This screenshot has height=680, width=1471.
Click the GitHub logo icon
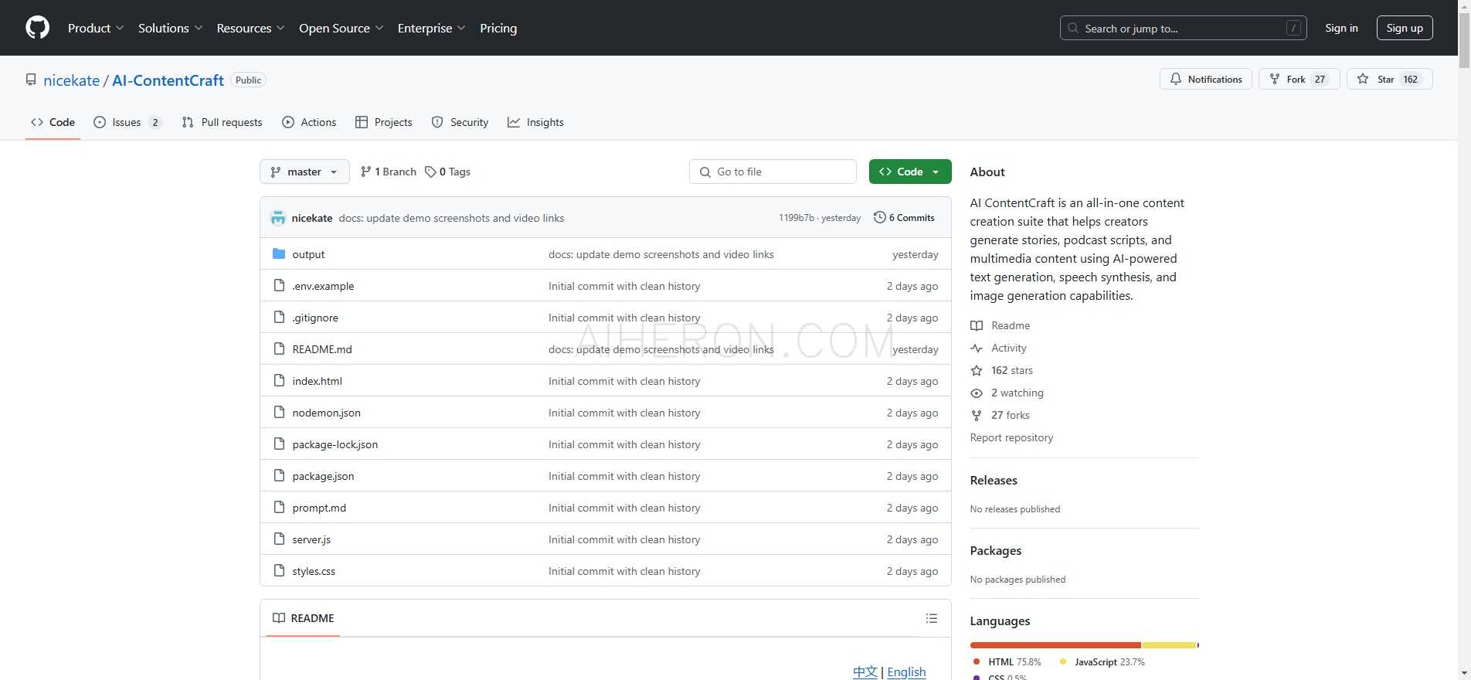(x=37, y=28)
